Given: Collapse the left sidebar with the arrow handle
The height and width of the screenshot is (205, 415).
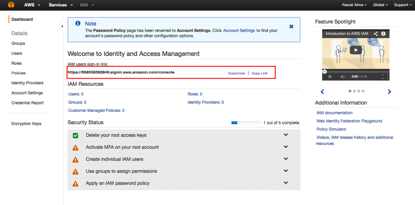Looking at the screenshot, I should tap(62, 26).
